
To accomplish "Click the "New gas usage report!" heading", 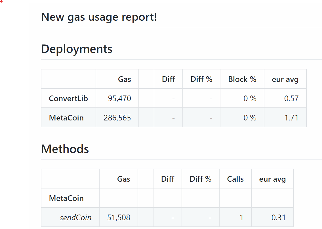I will click(x=99, y=17).
